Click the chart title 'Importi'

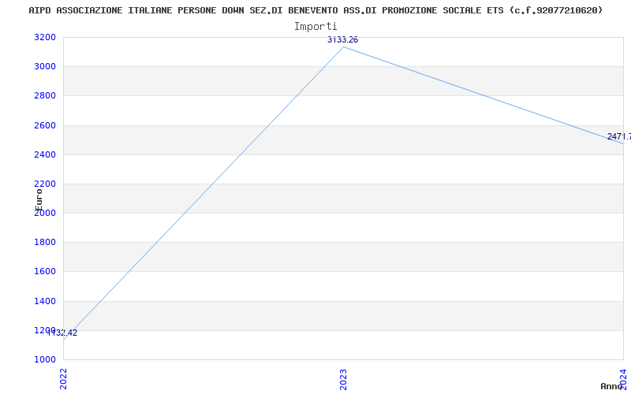315,26
